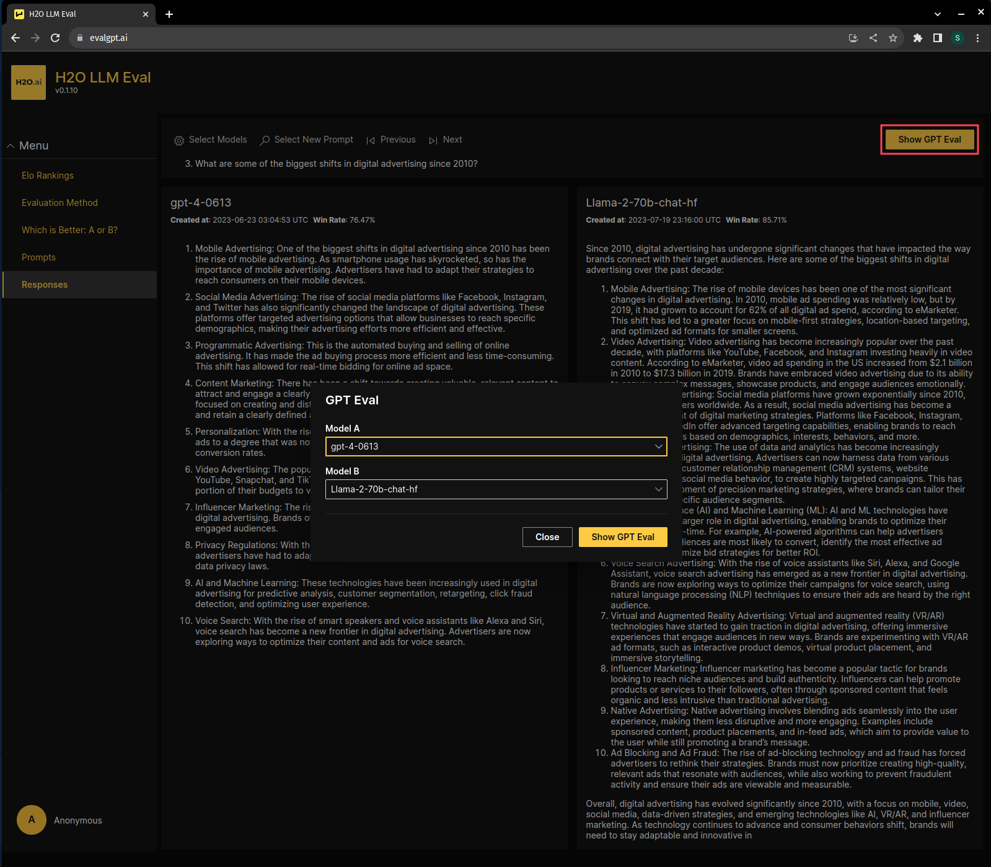
Task: Open the Model B dropdown
Action: click(x=496, y=489)
